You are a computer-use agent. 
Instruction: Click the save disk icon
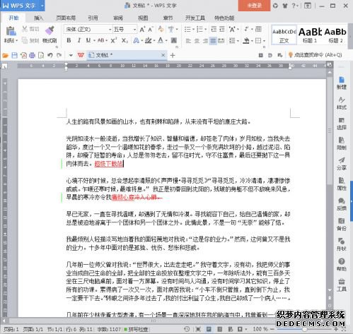14,55
